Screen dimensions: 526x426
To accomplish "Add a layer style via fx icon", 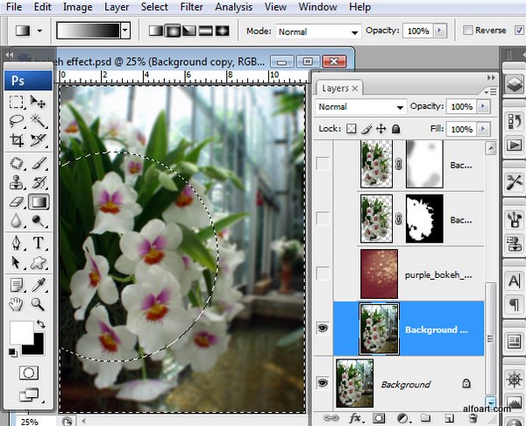I will (x=355, y=417).
